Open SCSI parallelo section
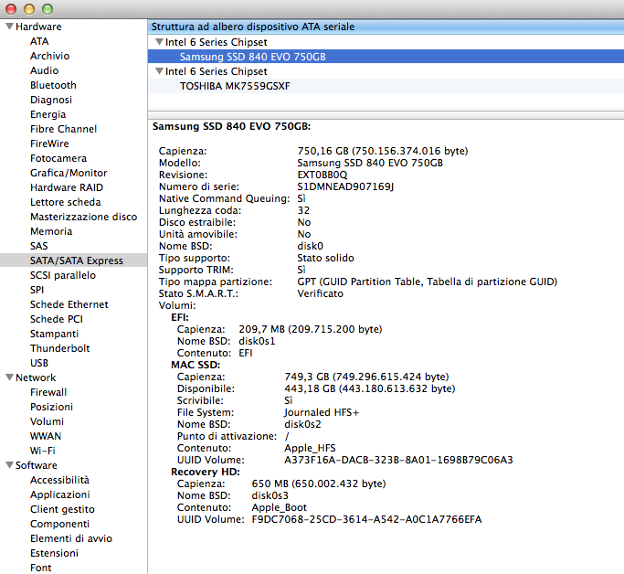Screen dimensions: 624x574 coord(63,275)
